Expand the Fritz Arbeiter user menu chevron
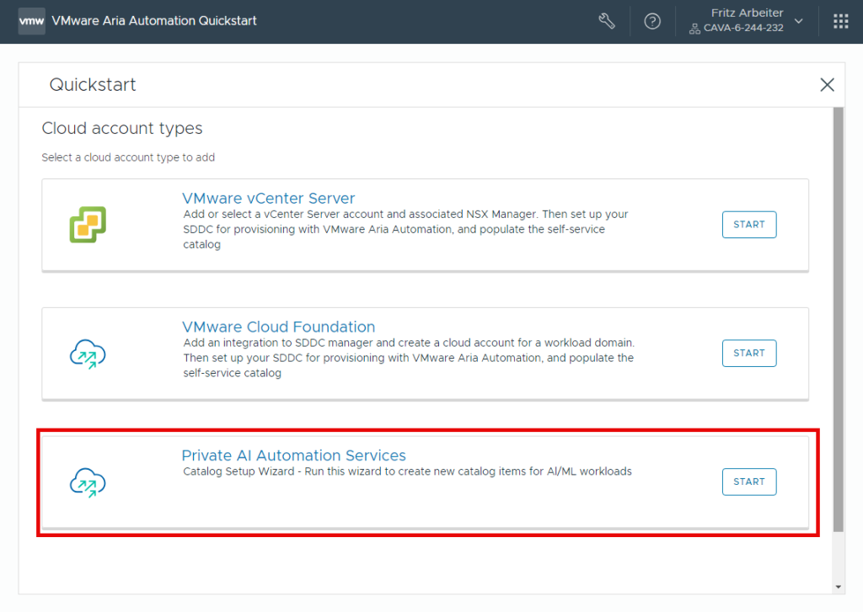863x612 pixels. (x=799, y=21)
